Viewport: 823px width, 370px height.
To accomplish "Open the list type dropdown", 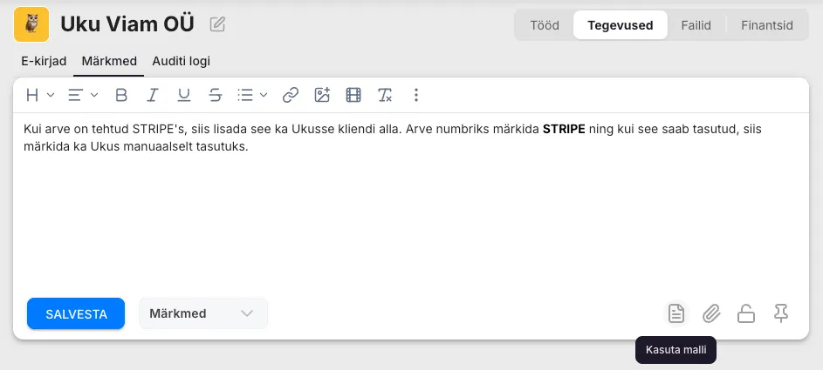I will pos(252,95).
